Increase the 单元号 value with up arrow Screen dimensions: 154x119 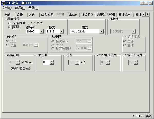pyautogui.click(x=52, y=61)
